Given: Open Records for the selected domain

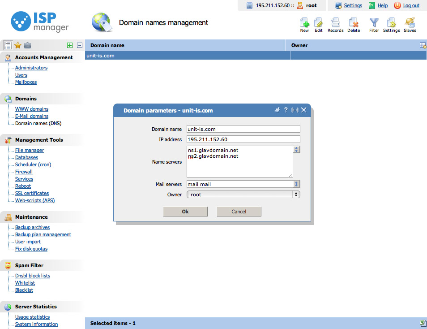Looking at the screenshot, I should tap(335, 24).
